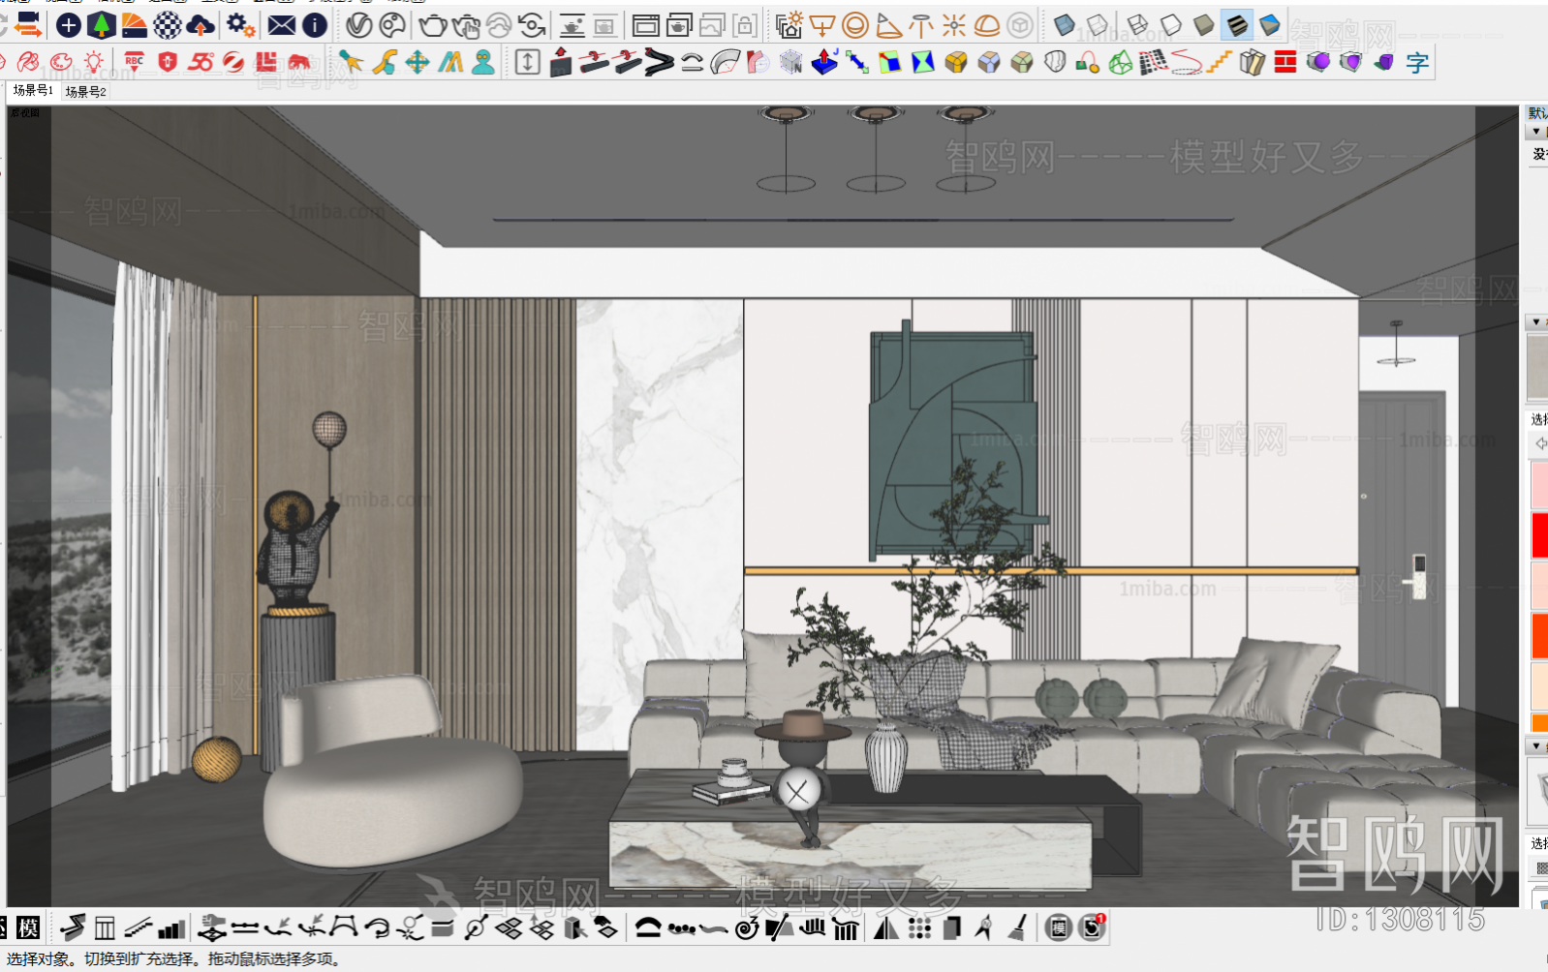Click the envelope mail icon

282,25
